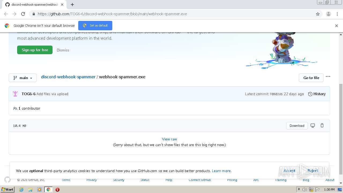Click the Go to file button
343x193 pixels.
click(x=311, y=78)
